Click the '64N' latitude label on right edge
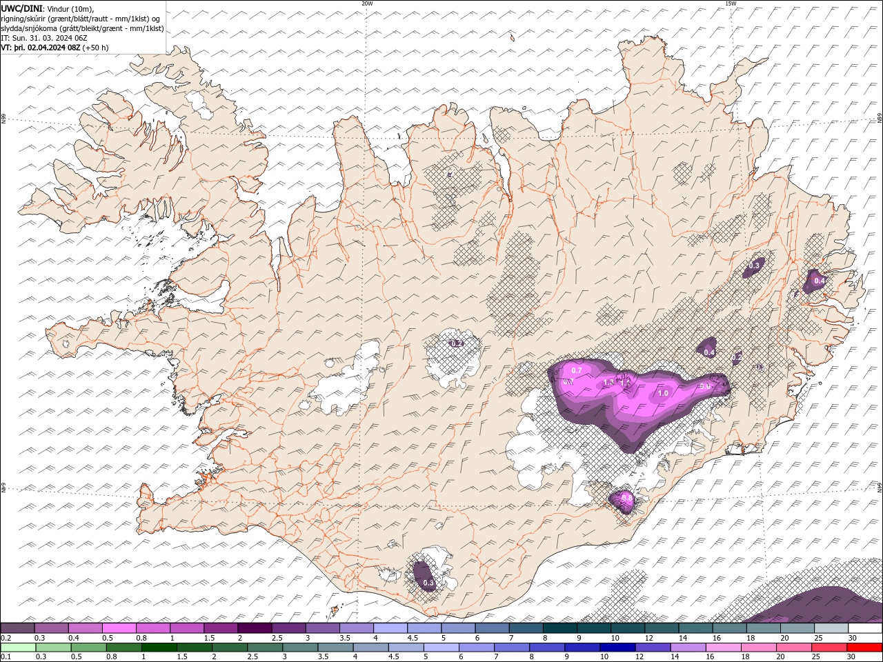Screen dimensions: 883x662 pyautogui.click(x=880, y=488)
